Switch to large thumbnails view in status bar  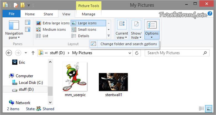pyautogui.click(x=209, y=109)
